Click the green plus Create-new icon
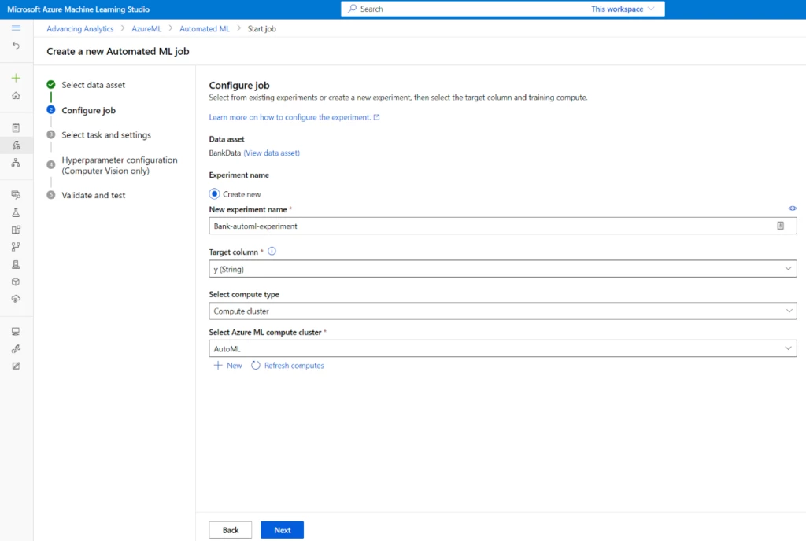 (x=16, y=79)
